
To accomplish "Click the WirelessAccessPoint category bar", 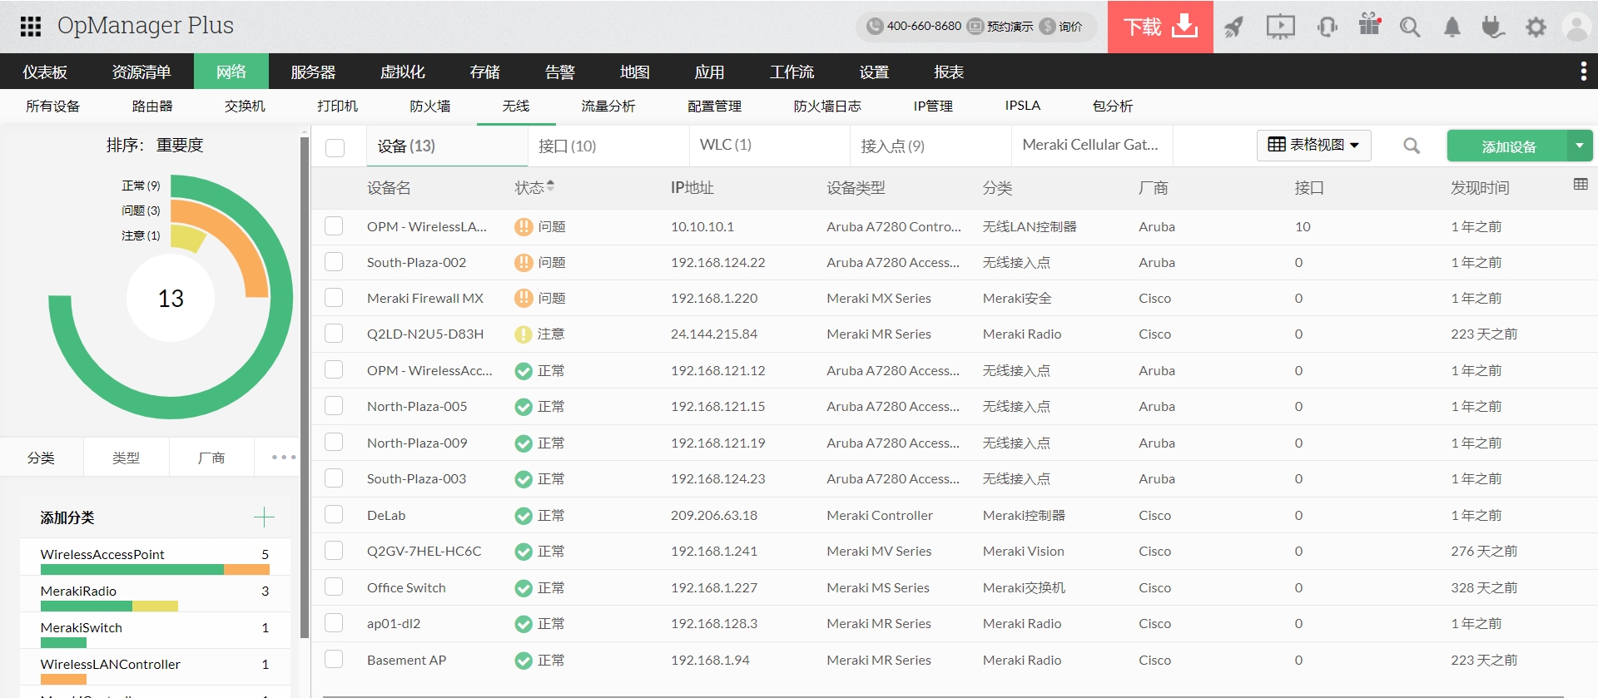I will click(x=155, y=570).
